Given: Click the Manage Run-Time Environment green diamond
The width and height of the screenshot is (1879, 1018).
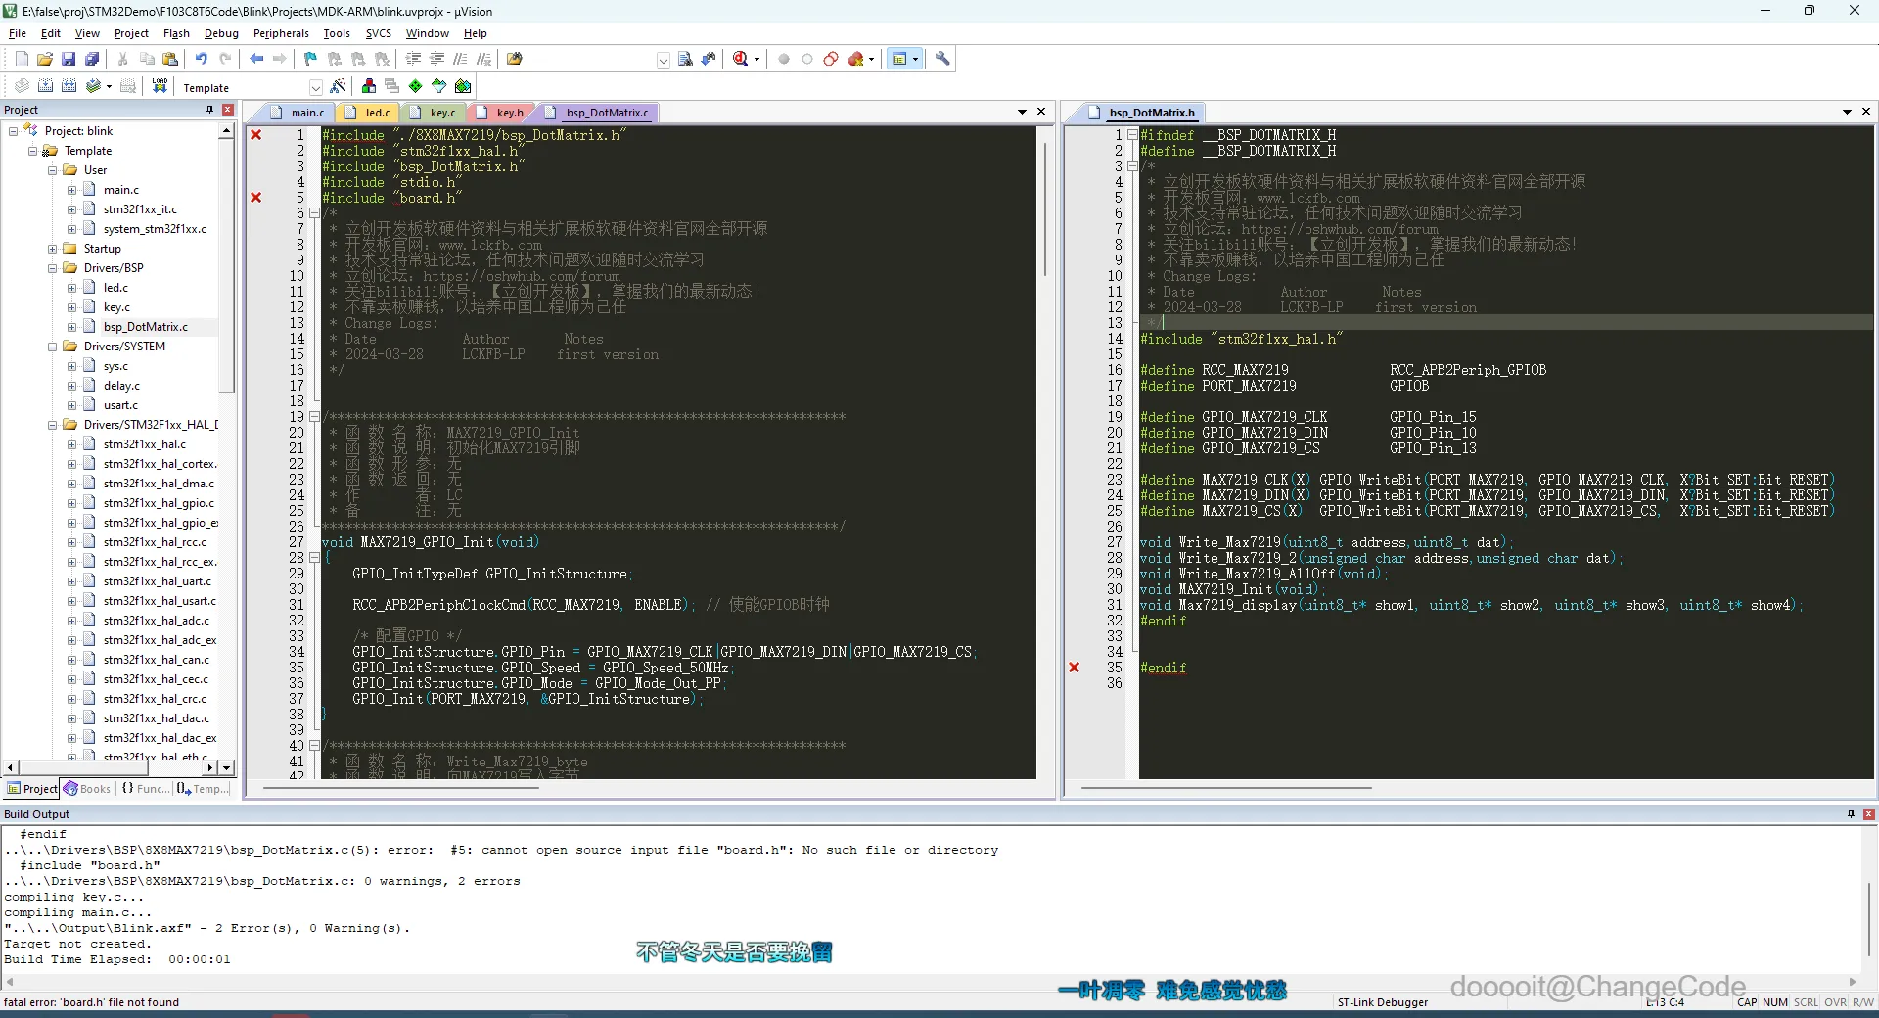Looking at the screenshot, I should point(416,86).
